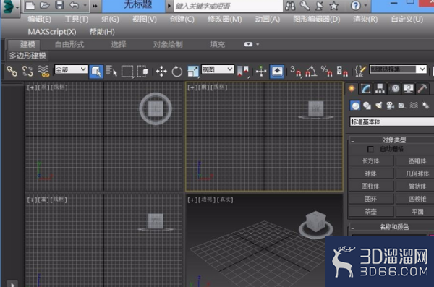Toggle the Angle Snap icon

coord(311,72)
